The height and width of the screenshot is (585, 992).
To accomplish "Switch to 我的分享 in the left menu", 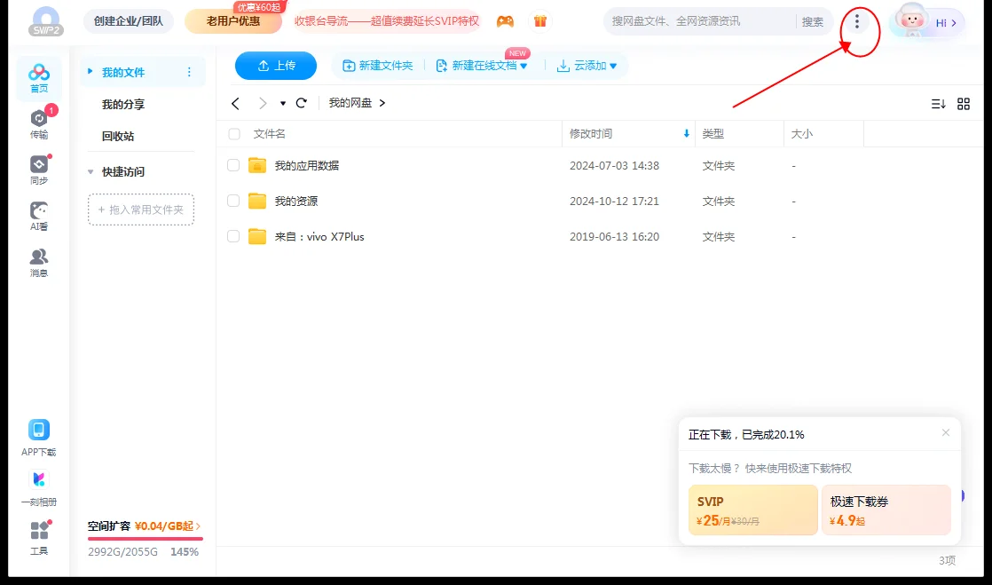I will point(122,104).
